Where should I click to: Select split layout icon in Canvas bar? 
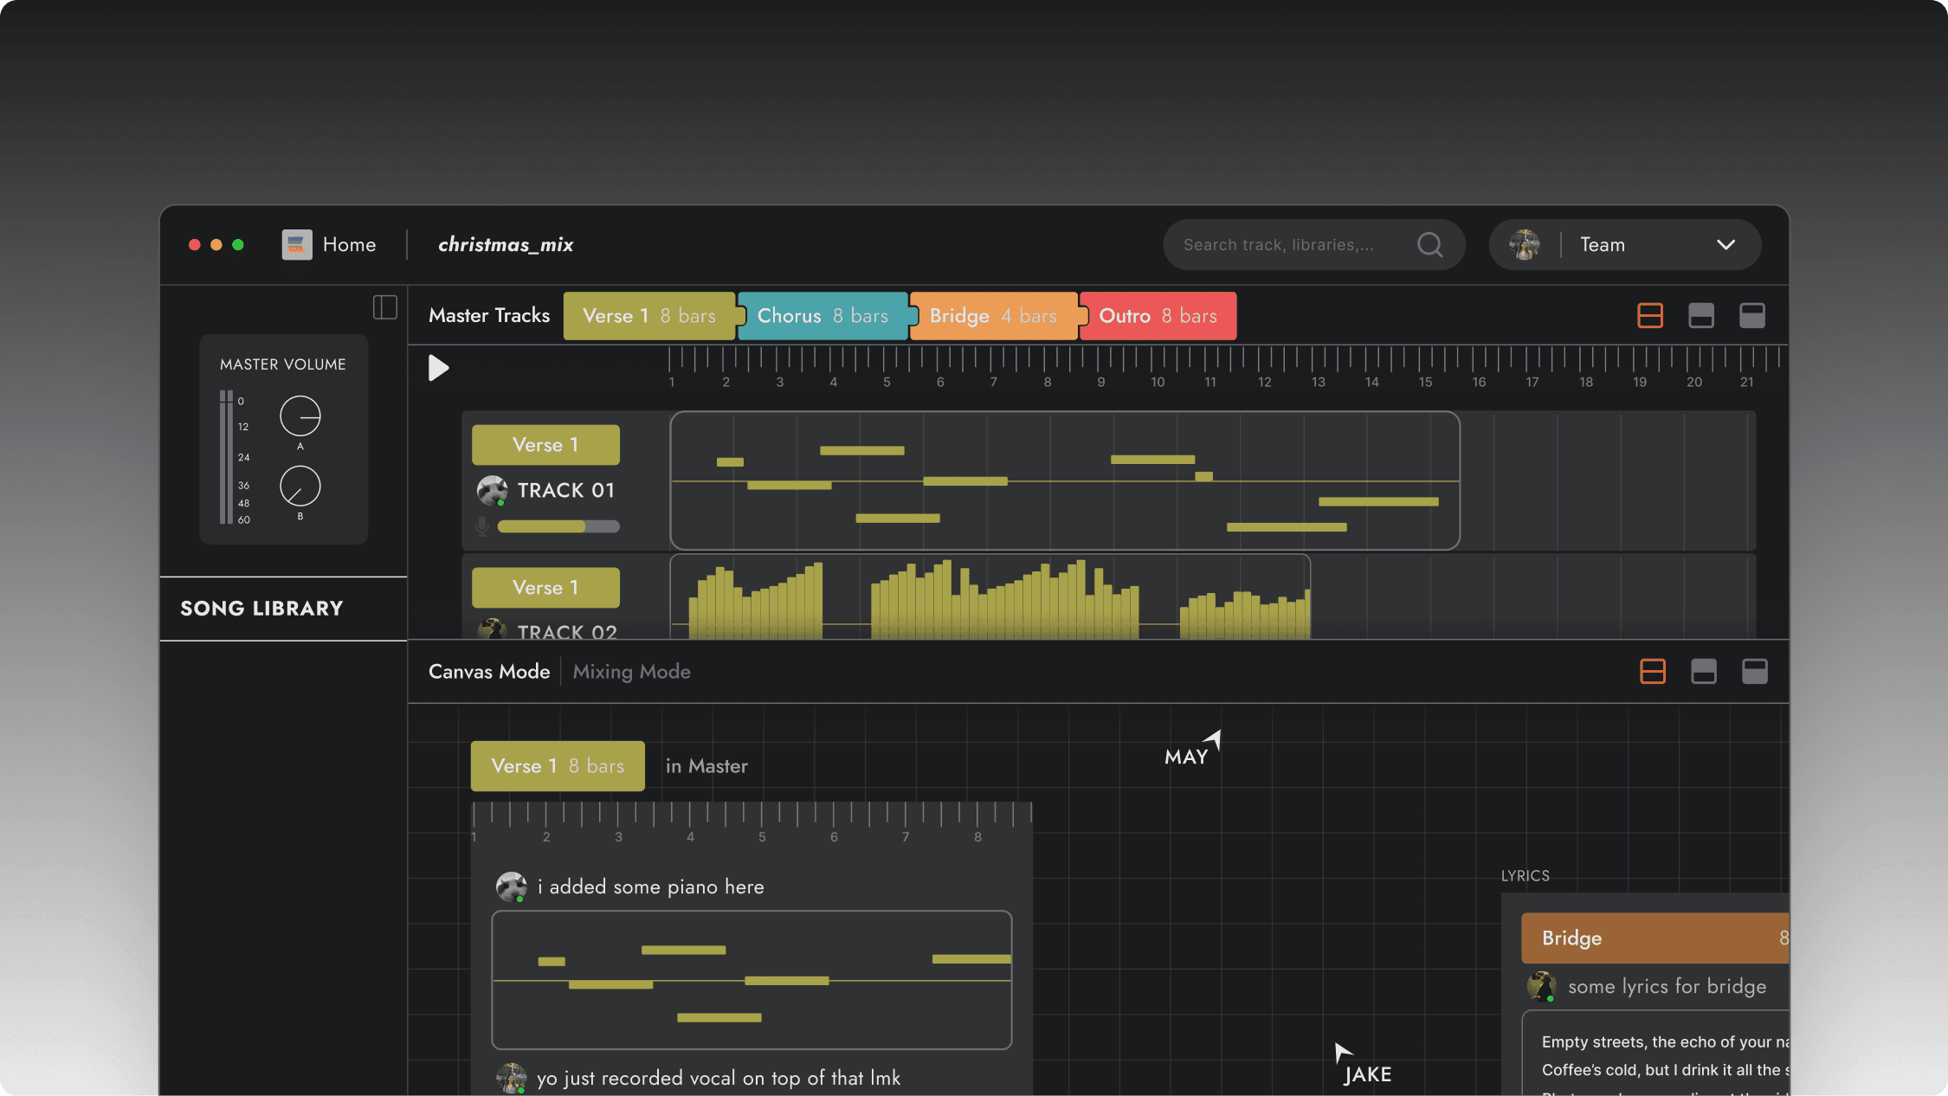[x=1652, y=672]
